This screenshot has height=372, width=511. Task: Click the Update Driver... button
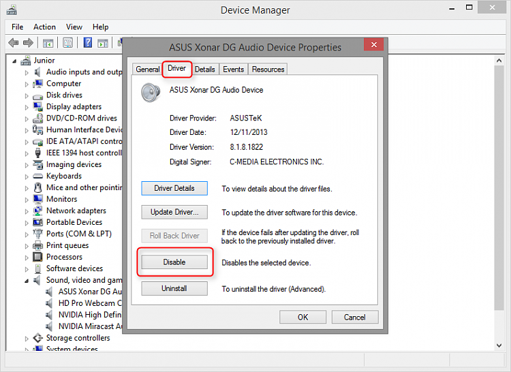[174, 212]
